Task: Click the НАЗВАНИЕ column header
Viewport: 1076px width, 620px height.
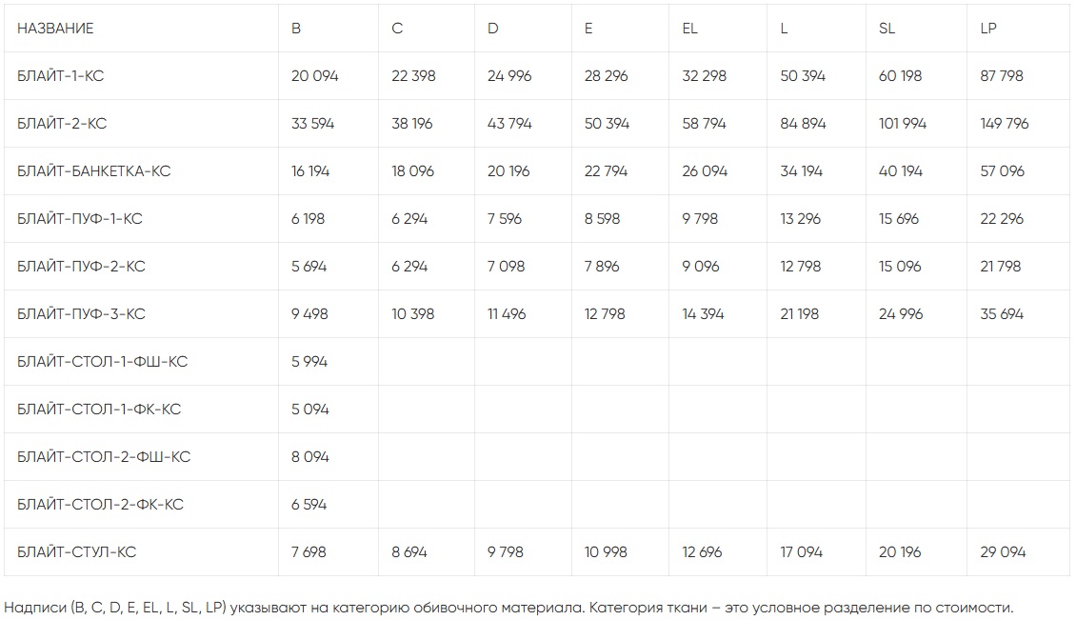Action: tap(55, 29)
